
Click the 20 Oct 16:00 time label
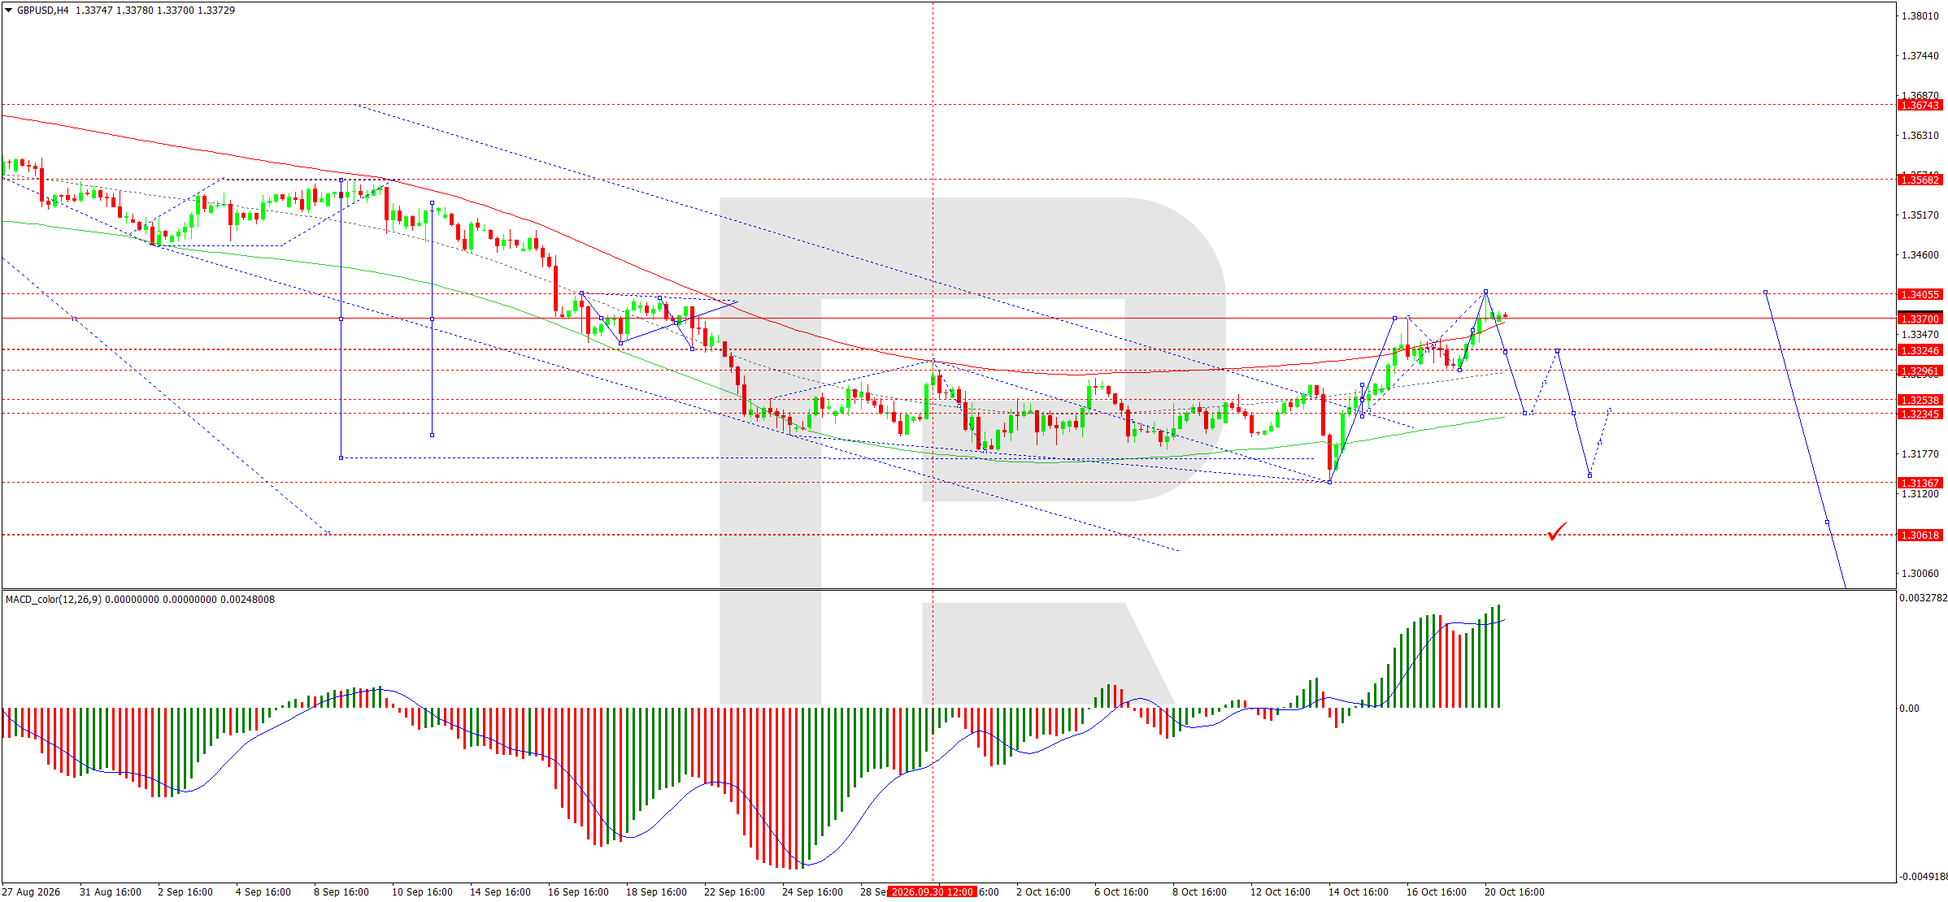(x=1514, y=892)
